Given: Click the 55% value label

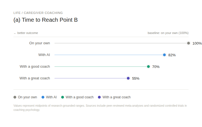Looking at the screenshot, I should point(136,79).
